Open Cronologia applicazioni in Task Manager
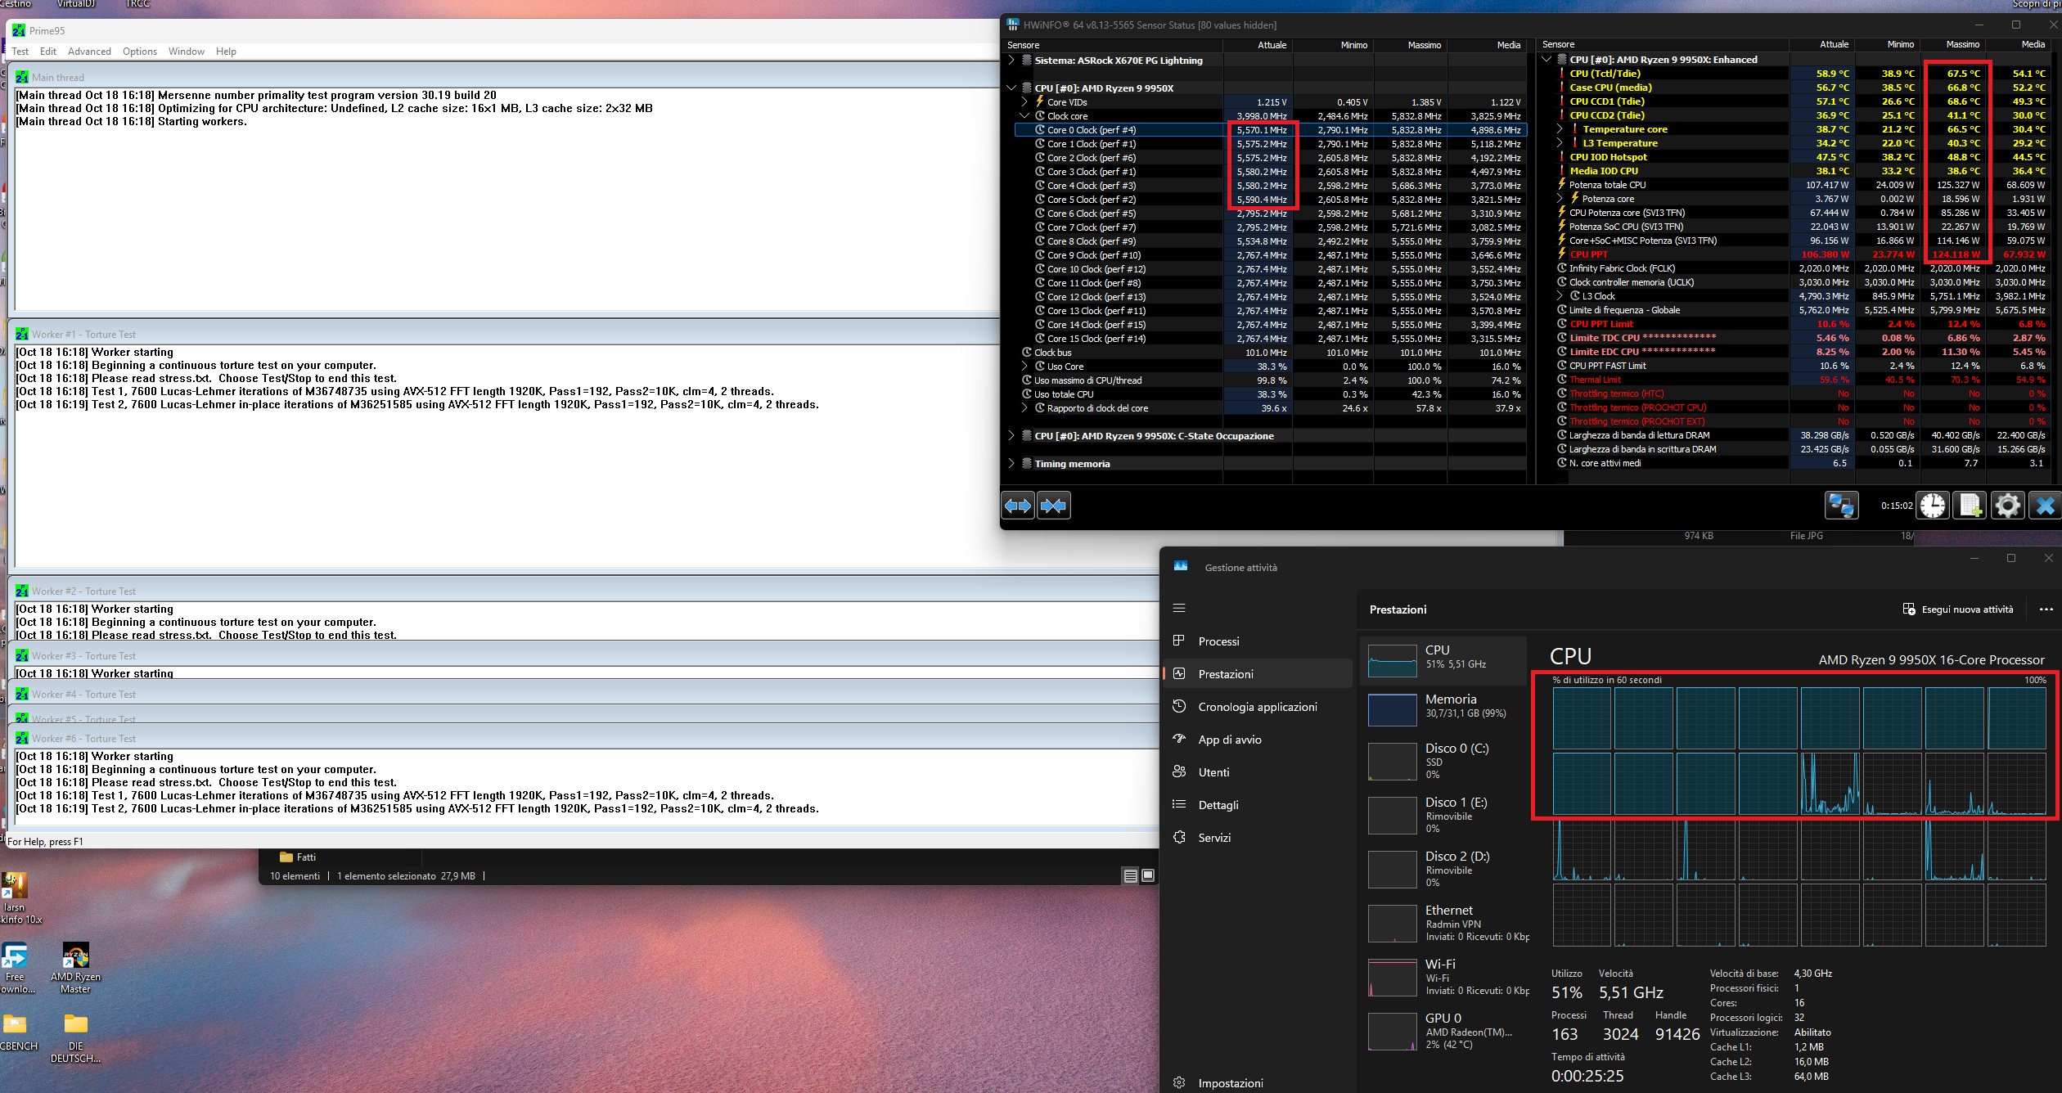2062x1093 pixels. click(x=1257, y=707)
